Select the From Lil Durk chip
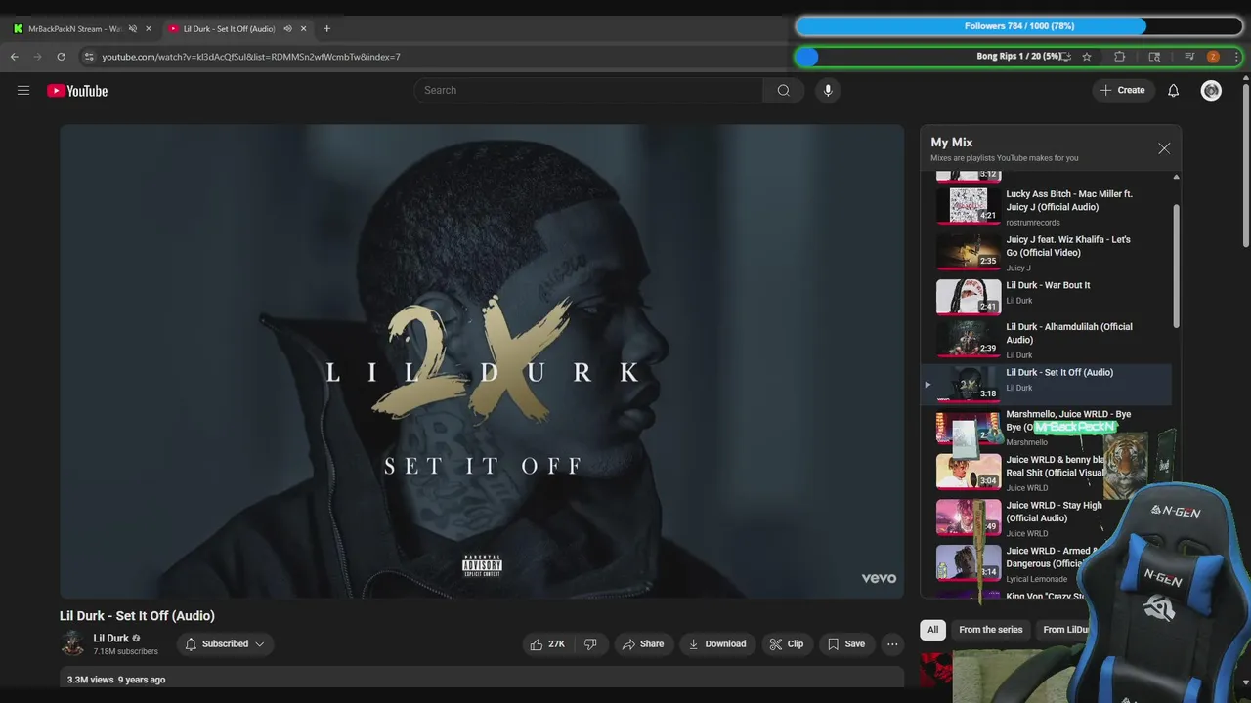The height and width of the screenshot is (703, 1251). pyautogui.click(x=1065, y=630)
